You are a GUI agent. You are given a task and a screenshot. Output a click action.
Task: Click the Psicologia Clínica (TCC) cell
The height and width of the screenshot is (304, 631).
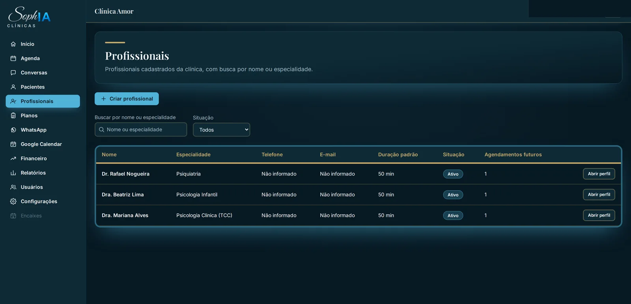point(204,215)
